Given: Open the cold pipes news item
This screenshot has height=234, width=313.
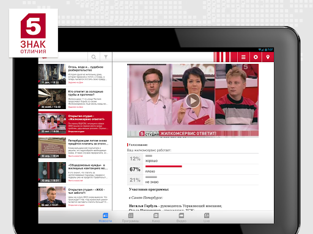Looking at the screenshot, I should (x=75, y=99).
